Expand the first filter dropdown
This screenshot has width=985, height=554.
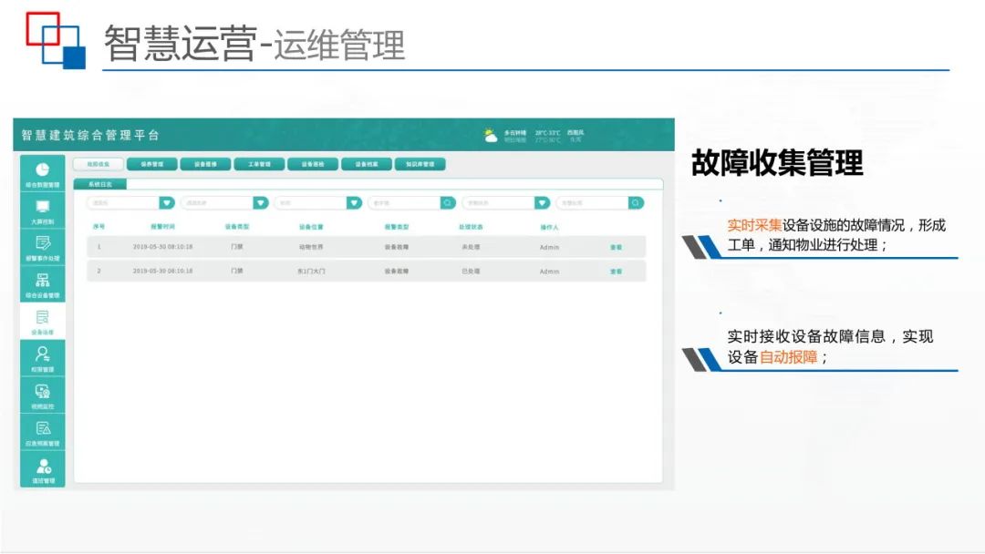pos(165,201)
